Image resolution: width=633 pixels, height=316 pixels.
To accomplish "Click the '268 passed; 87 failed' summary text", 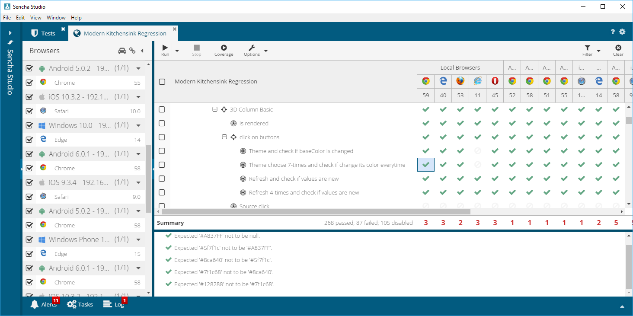I will point(368,223).
